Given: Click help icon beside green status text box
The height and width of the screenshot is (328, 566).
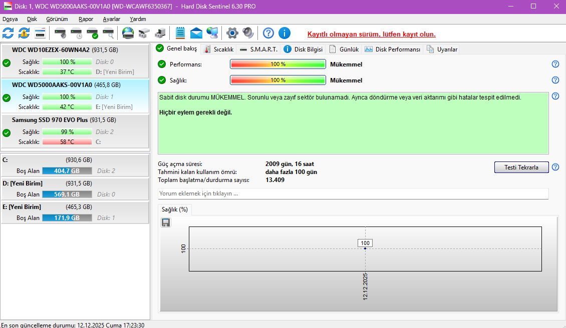Looking at the screenshot, I should point(555,96).
